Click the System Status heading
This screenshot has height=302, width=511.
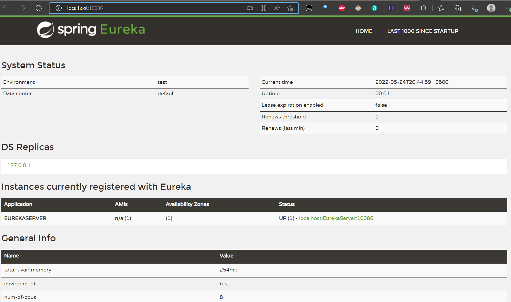coord(33,65)
